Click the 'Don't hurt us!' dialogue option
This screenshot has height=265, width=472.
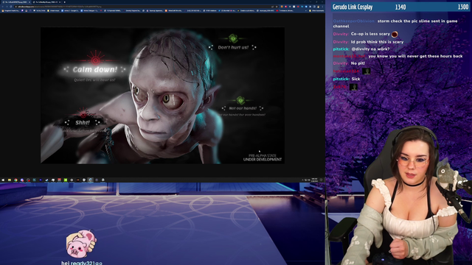coord(233,47)
